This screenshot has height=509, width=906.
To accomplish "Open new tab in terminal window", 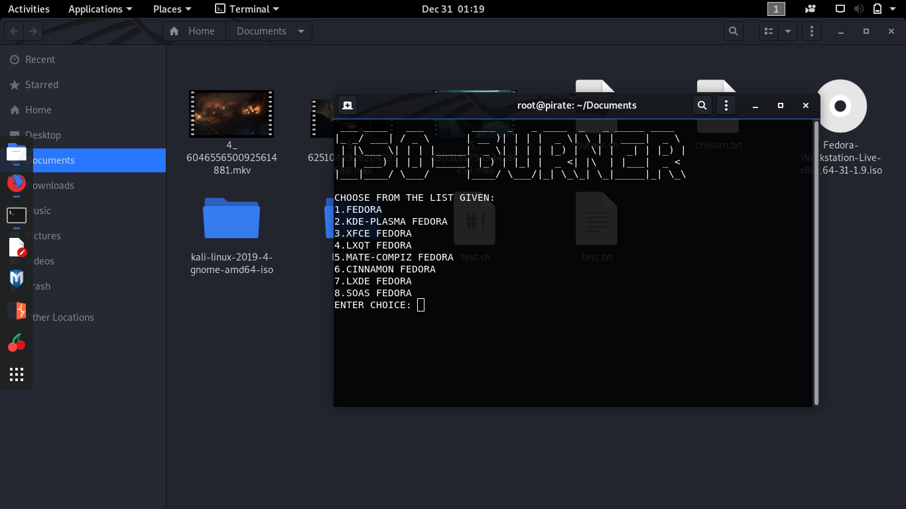I will tap(347, 105).
